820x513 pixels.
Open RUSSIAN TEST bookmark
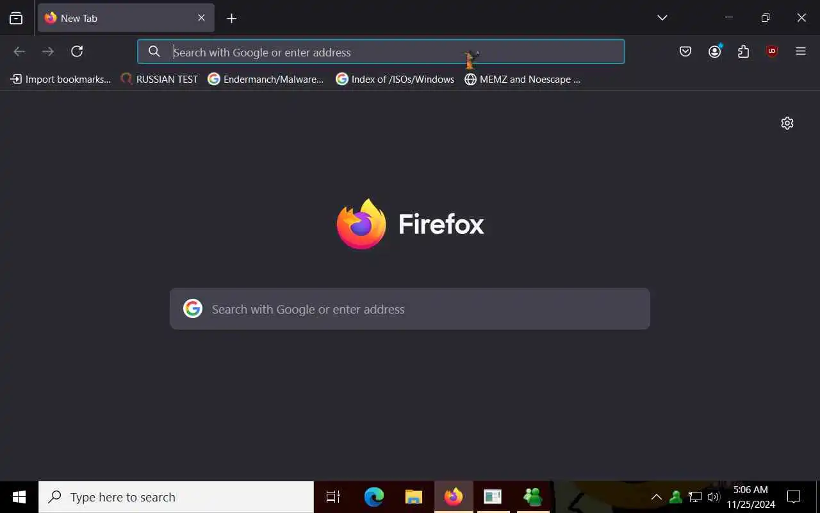coord(160,80)
